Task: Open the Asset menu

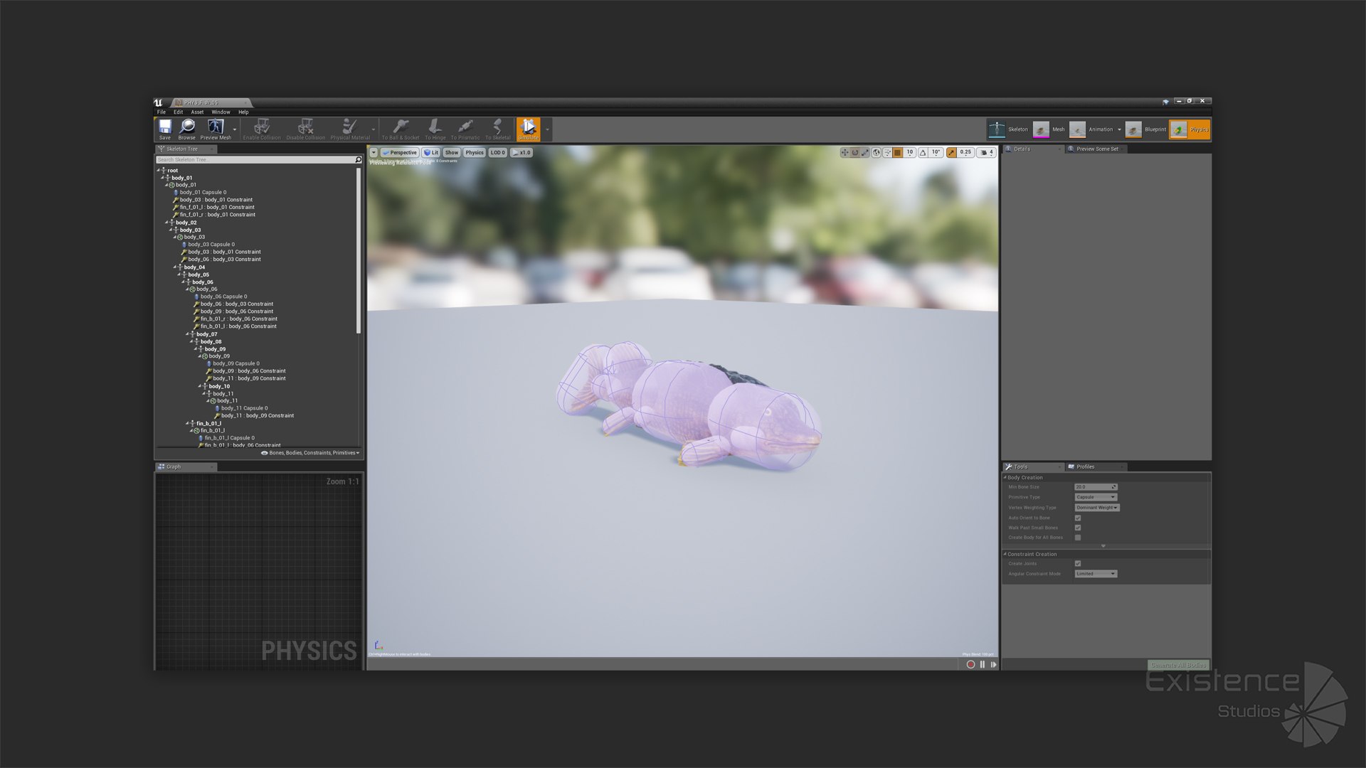Action: [x=197, y=112]
